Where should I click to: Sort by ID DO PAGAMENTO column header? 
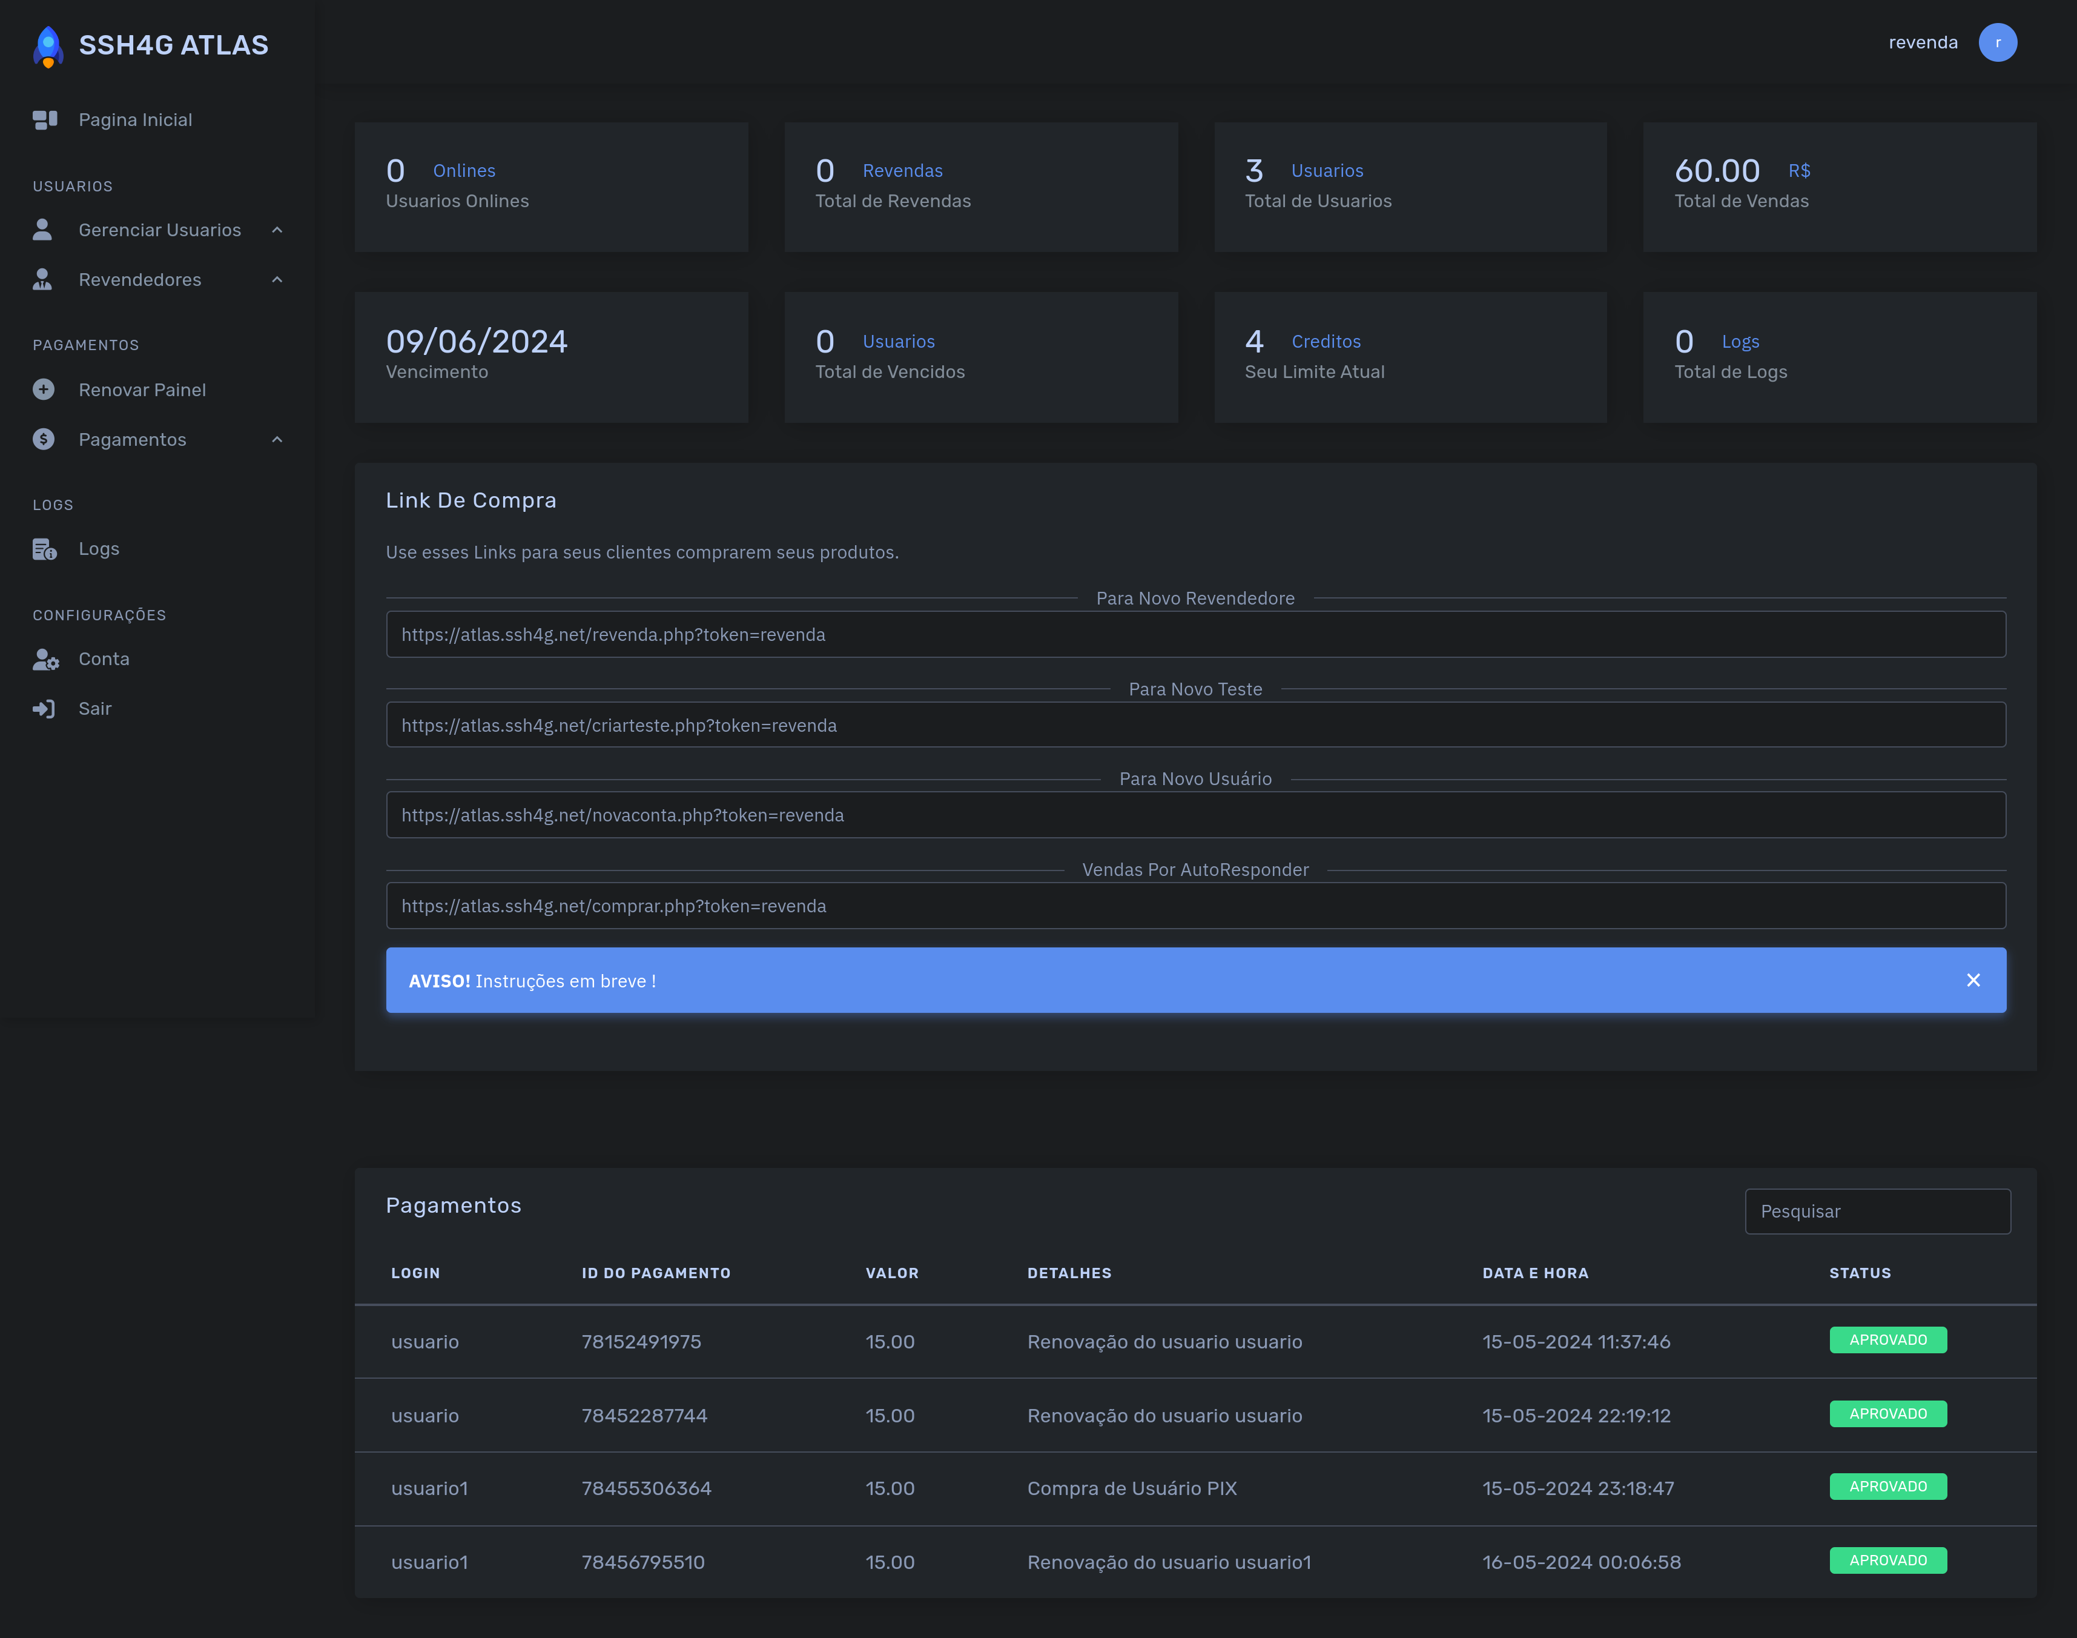click(656, 1273)
